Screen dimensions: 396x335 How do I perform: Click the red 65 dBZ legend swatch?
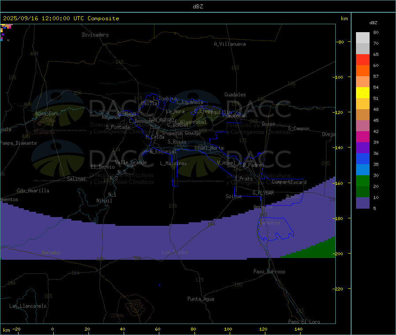pos(363,59)
